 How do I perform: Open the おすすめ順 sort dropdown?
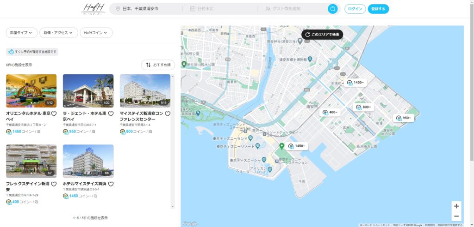coord(158,65)
